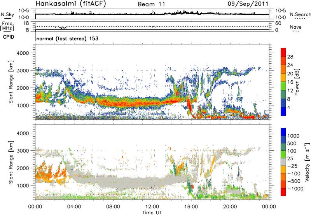Image resolution: width=311 pixels, height=215 pixels.
Task: Click the 18 tick on frequency axis
Action: coord(26,23)
